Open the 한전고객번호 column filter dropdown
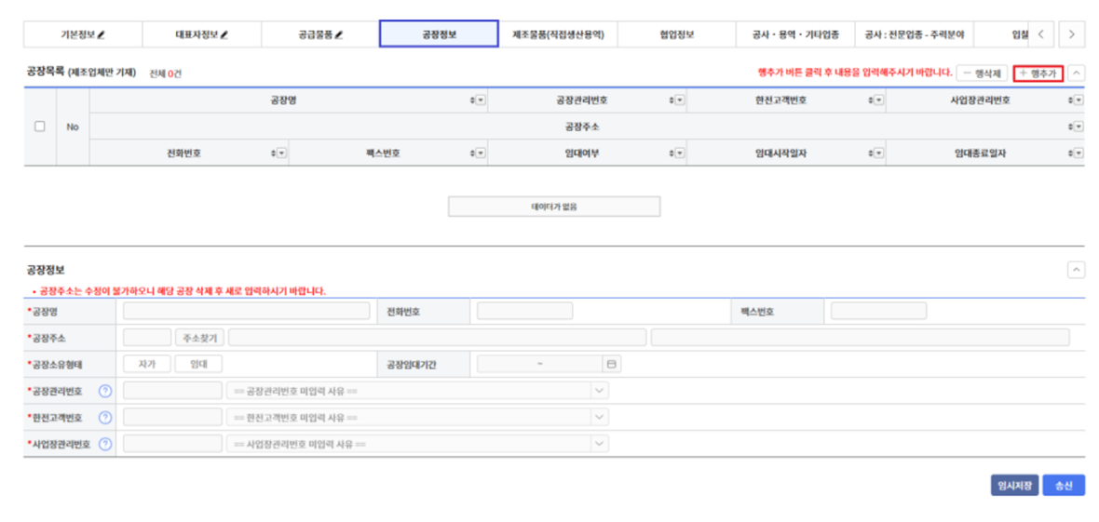Image resolution: width=1099 pixels, height=522 pixels. (879, 100)
